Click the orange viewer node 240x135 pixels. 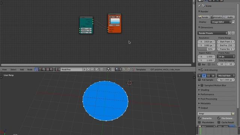tap(114, 23)
